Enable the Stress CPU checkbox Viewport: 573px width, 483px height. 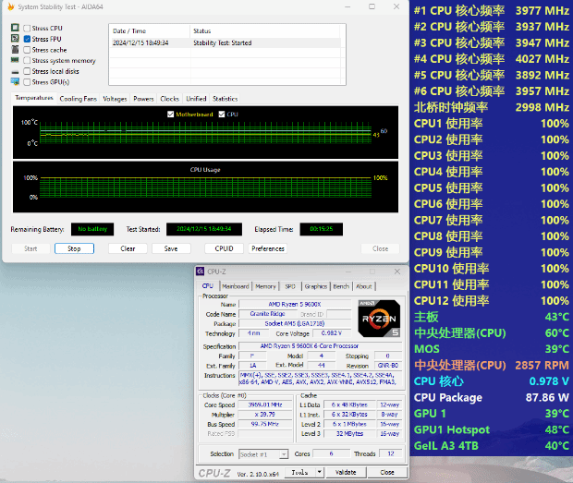[27, 28]
